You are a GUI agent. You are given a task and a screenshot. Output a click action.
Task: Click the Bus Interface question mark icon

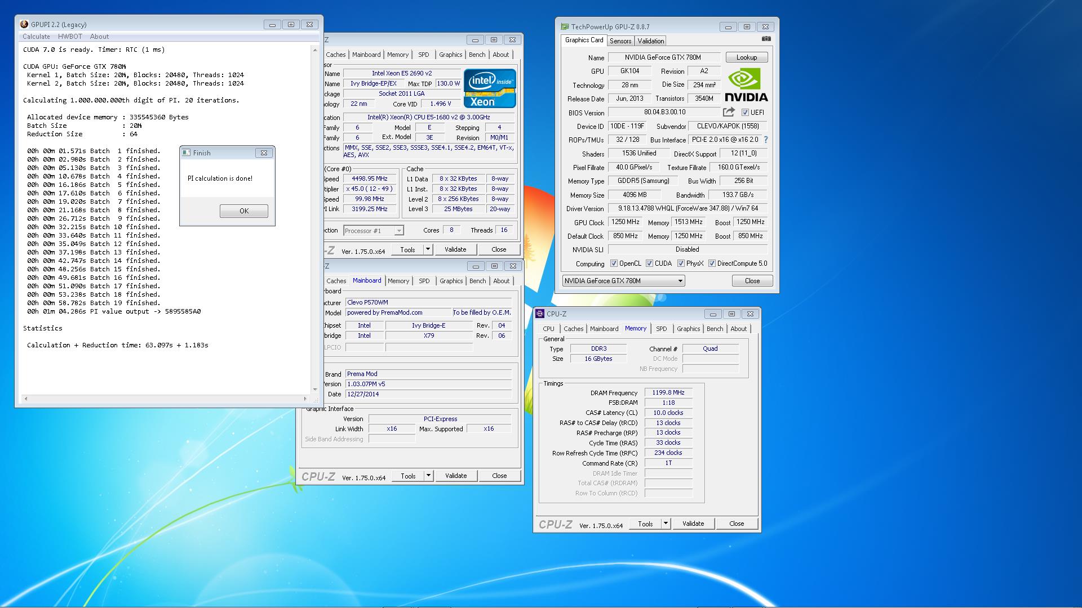(765, 140)
